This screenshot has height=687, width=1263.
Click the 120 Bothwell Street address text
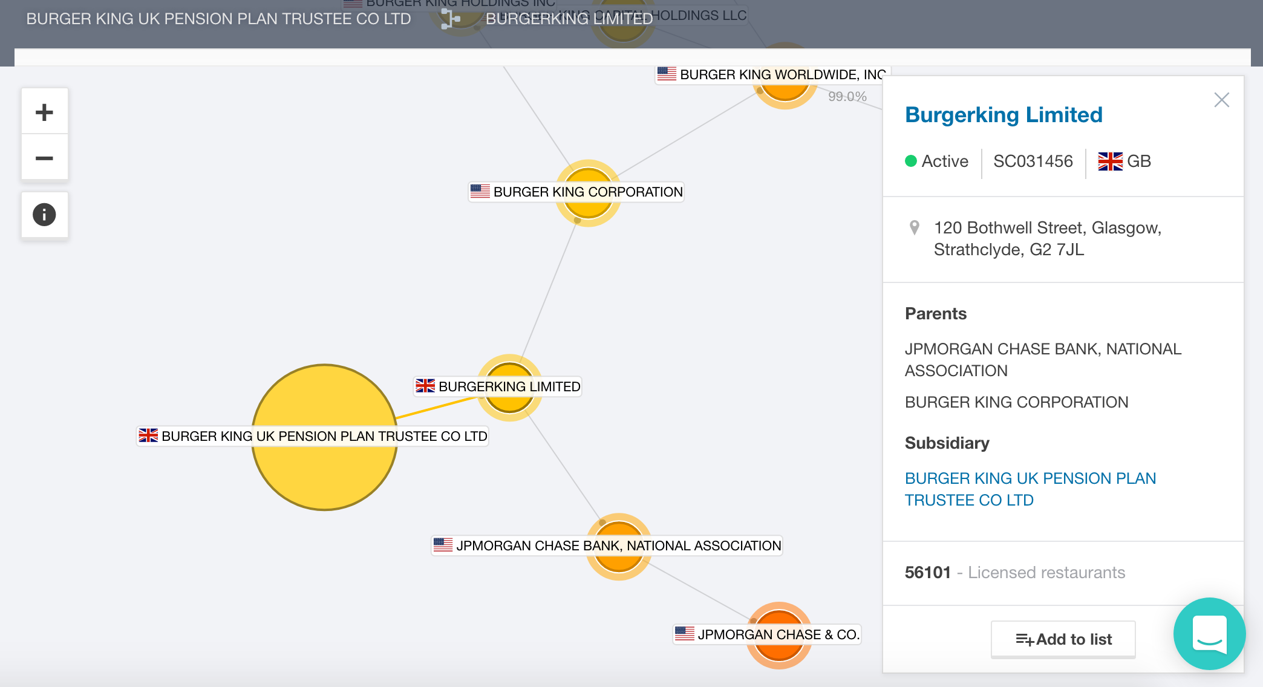1048,239
